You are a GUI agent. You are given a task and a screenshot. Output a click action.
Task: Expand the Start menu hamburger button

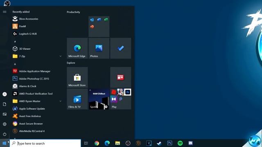pos(5,12)
